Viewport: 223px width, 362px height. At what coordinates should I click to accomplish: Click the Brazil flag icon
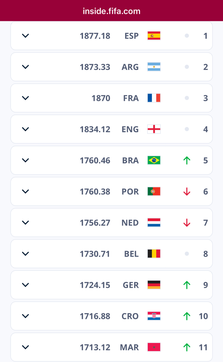[x=154, y=160]
